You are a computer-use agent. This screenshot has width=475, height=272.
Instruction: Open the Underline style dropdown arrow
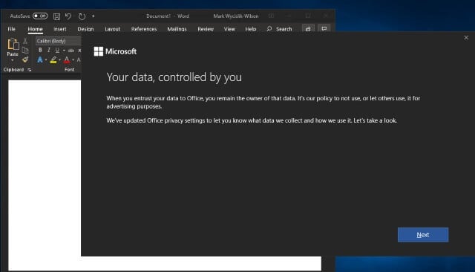point(64,51)
